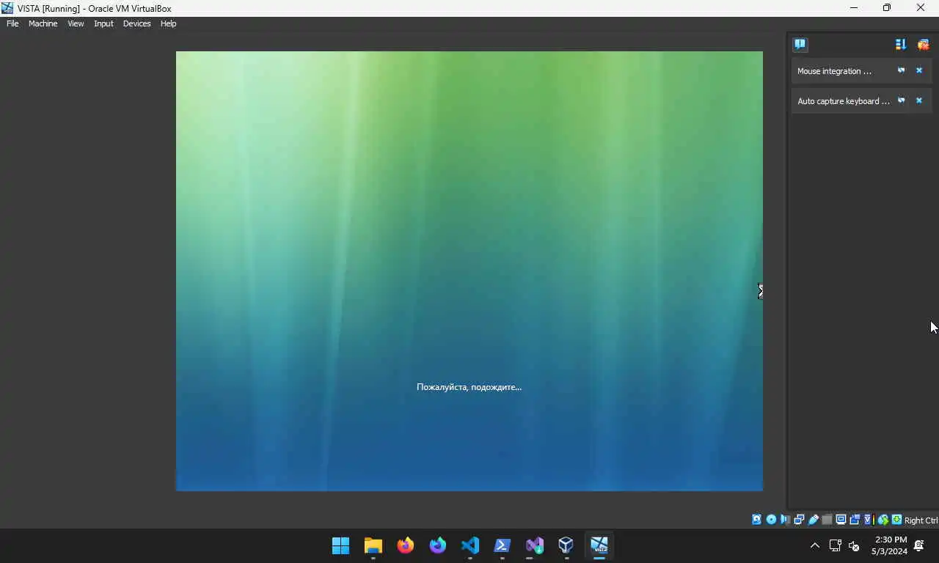Click the muted volume tray icon
This screenshot has height=563, width=939.
click(x=854, y=545)
